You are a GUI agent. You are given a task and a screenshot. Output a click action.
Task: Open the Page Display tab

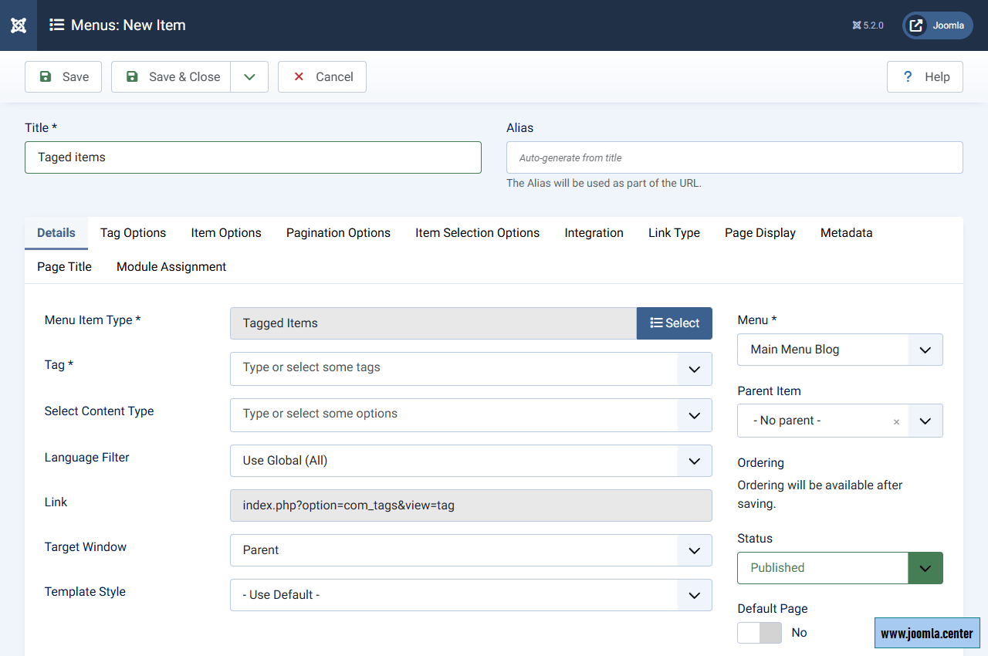click(760, 233)
